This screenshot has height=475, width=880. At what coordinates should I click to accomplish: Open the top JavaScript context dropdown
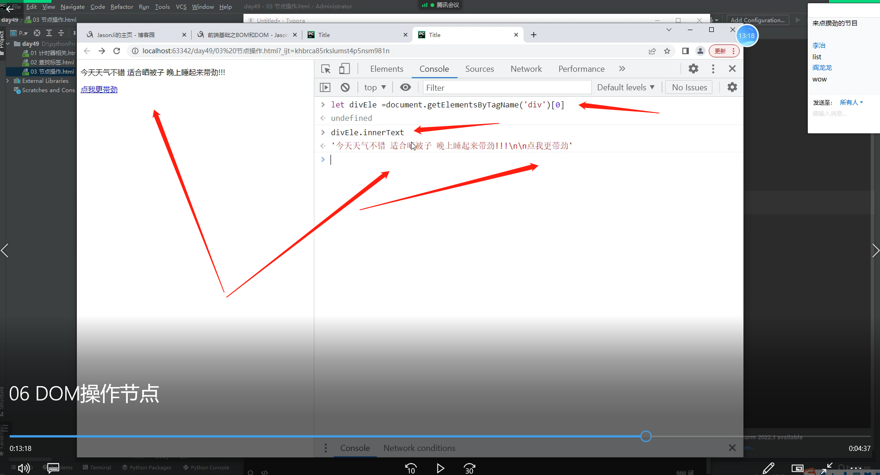click(375, 87)
